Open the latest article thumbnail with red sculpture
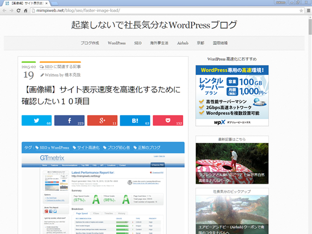Viewport: 312px width, 234px height. 232,164
